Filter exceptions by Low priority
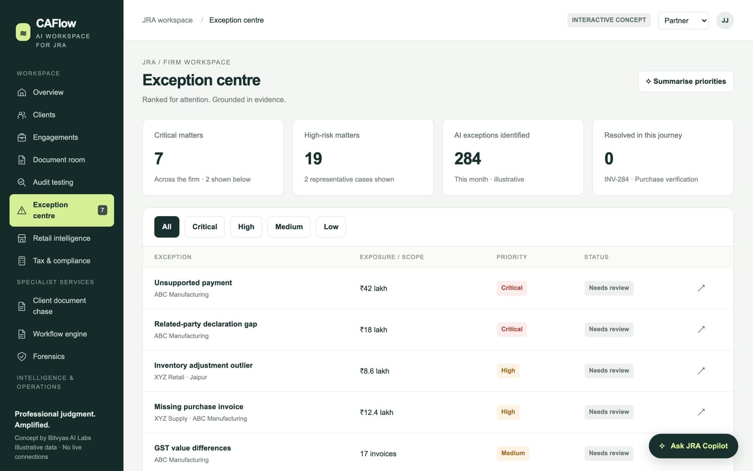This screenshot has height=471, width=753. (x=331, y=227)
